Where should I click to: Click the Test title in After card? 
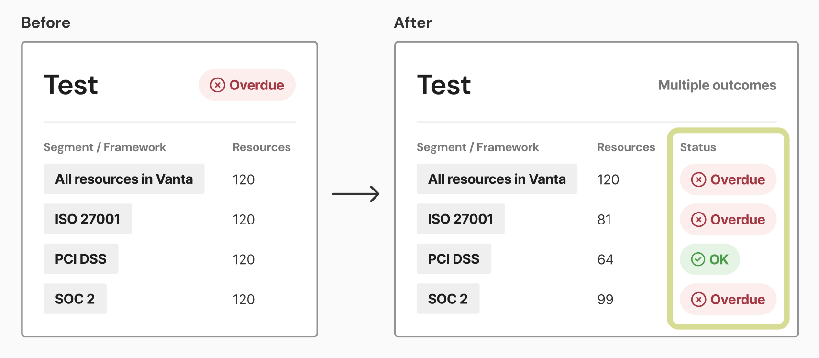point(444,85)
